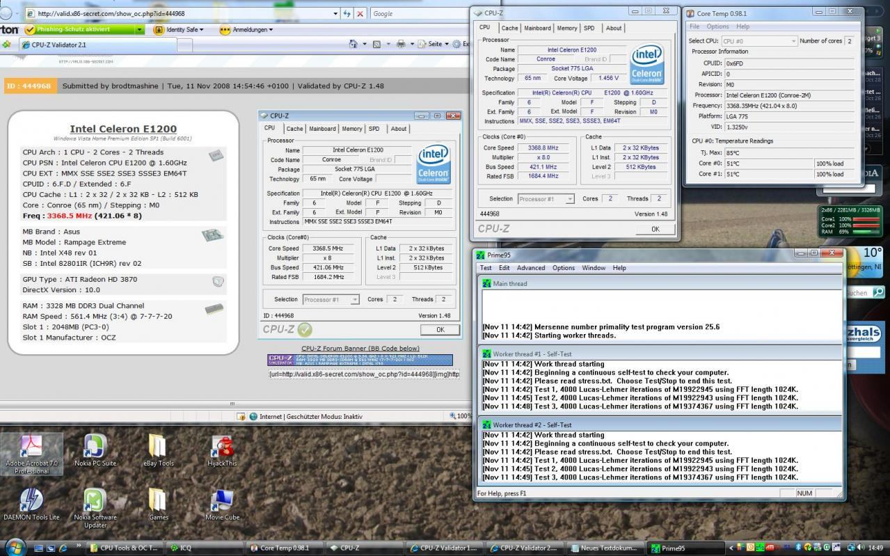
Task: Open Help menu in Core Temp
Action: pyautogui.click(x=743, y=26)
